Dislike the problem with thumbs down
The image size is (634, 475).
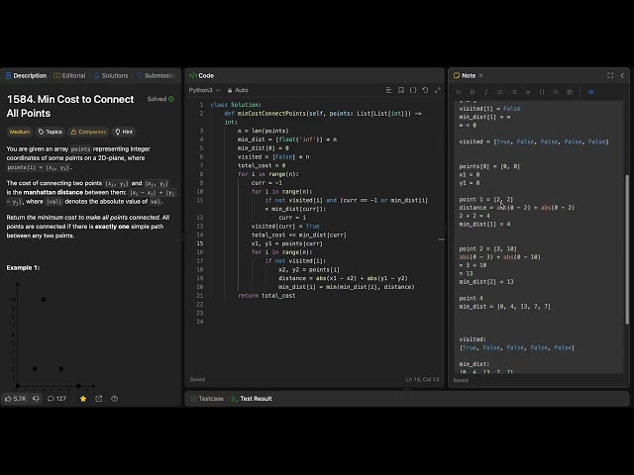[x=36, y=399]
